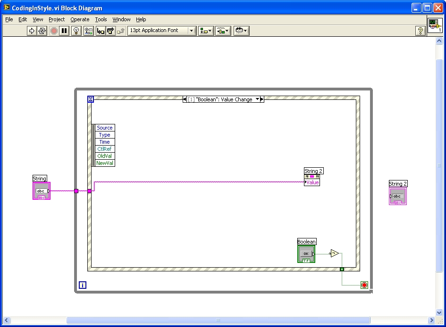The width and height of the screenshot is (446, 327).
Task: Select the Boolean OK button terminal
Action: [x=306, y=253]
